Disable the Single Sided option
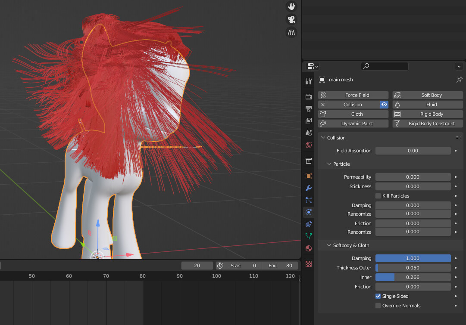466x325 pixels. [378, 296]
